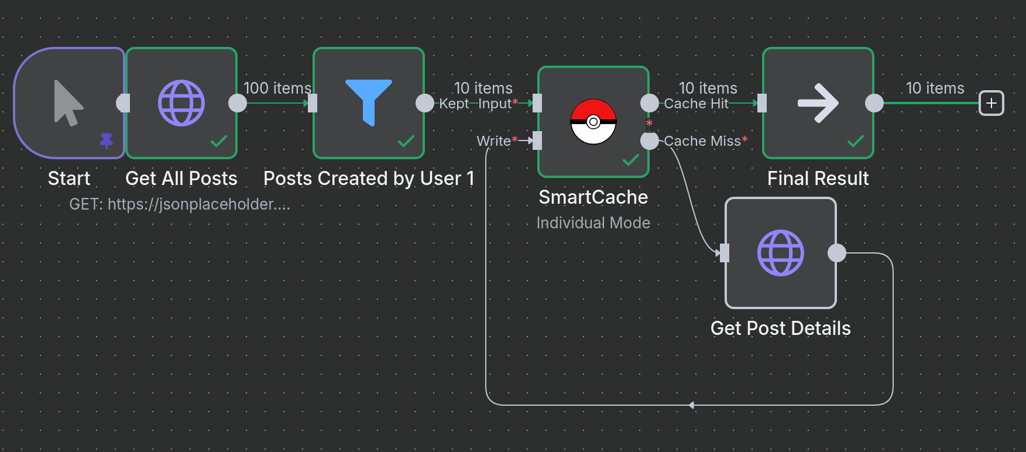Click the Final Result output connector
Viewport: 1026px width, 452px height.
874,103
